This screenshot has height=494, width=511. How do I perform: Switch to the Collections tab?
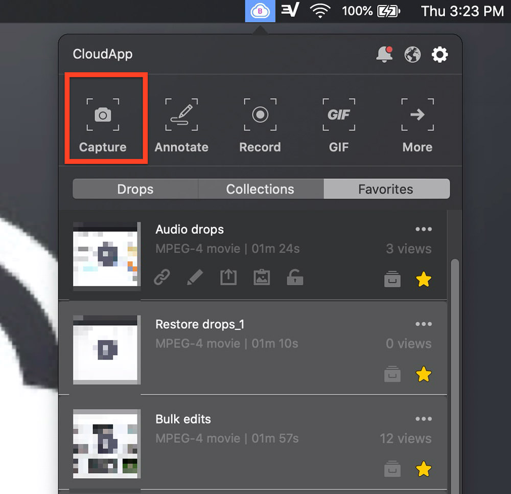(x=261, y=189)
